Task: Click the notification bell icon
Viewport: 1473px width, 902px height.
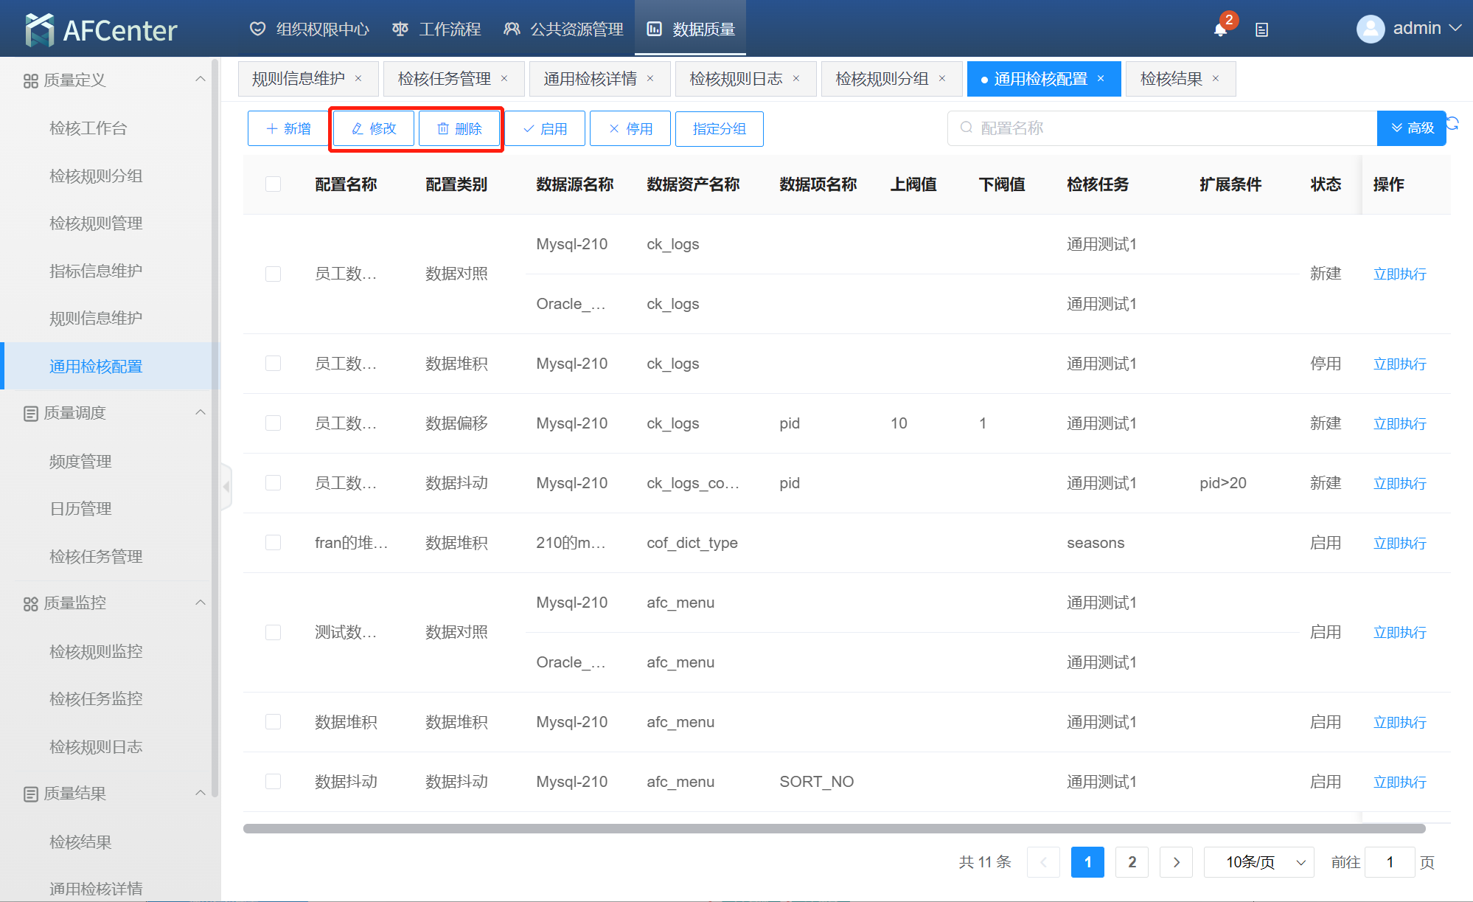Action: 1220,30
